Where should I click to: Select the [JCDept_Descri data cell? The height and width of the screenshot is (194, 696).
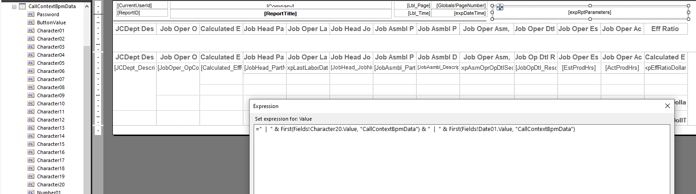(x=135, y=68)
